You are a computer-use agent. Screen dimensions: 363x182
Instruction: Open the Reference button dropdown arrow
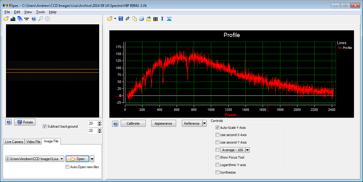[x=204, y=123]
